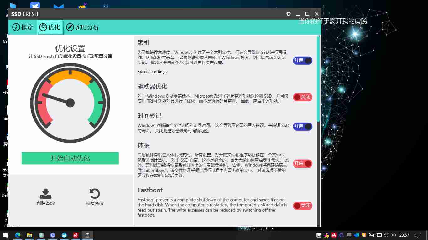Toggle the 休眠 hibernation switch

pos(303,163)
